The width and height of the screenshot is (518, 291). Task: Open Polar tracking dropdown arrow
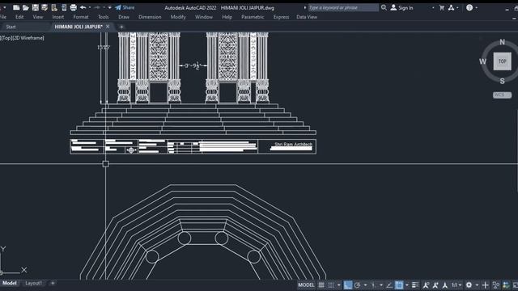point(365,285)
